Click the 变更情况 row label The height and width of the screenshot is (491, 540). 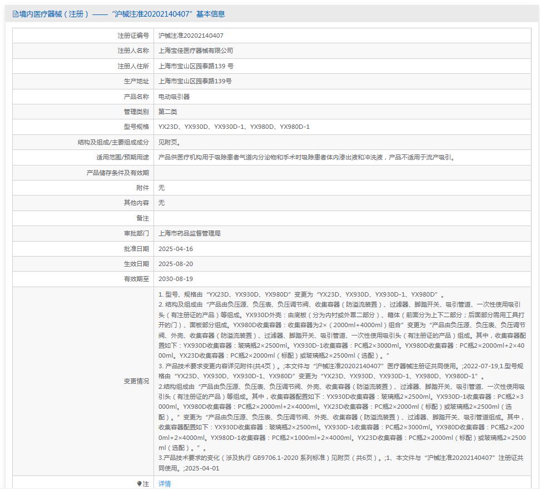136,381
